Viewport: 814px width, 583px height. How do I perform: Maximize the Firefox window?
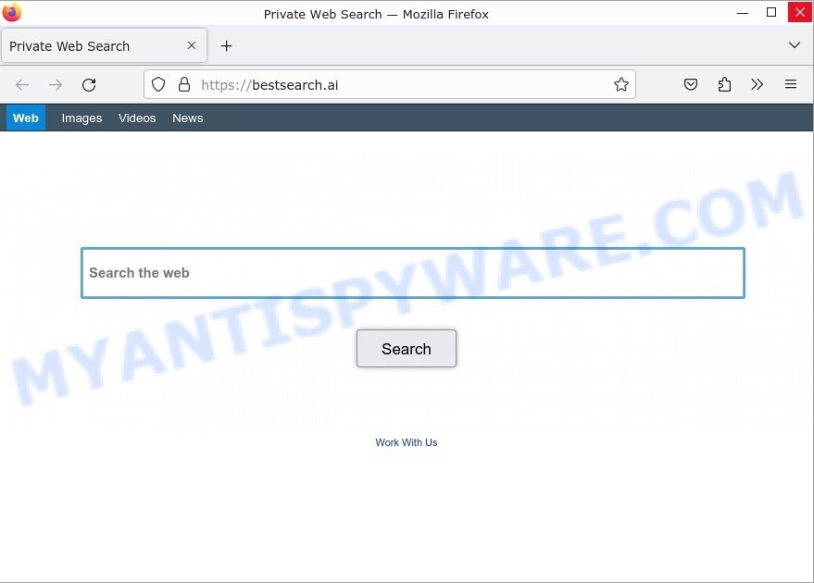(770, 12)
